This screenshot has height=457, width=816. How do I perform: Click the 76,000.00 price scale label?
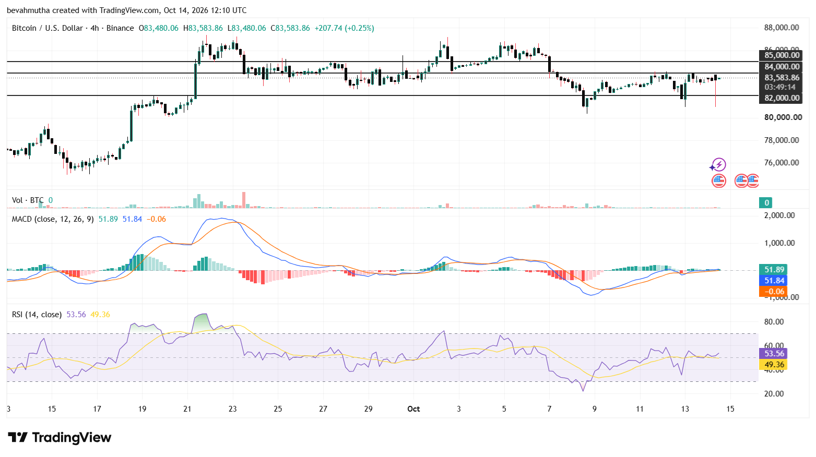(x=782, y=163)
